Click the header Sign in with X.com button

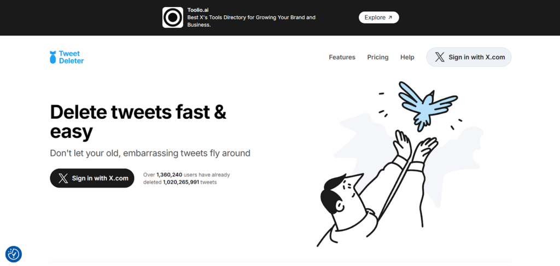(469, 57)
